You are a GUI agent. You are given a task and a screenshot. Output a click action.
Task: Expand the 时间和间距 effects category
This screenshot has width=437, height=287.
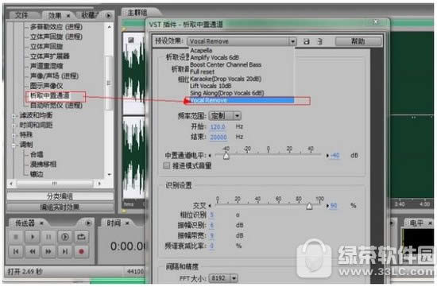coord(14,126)
